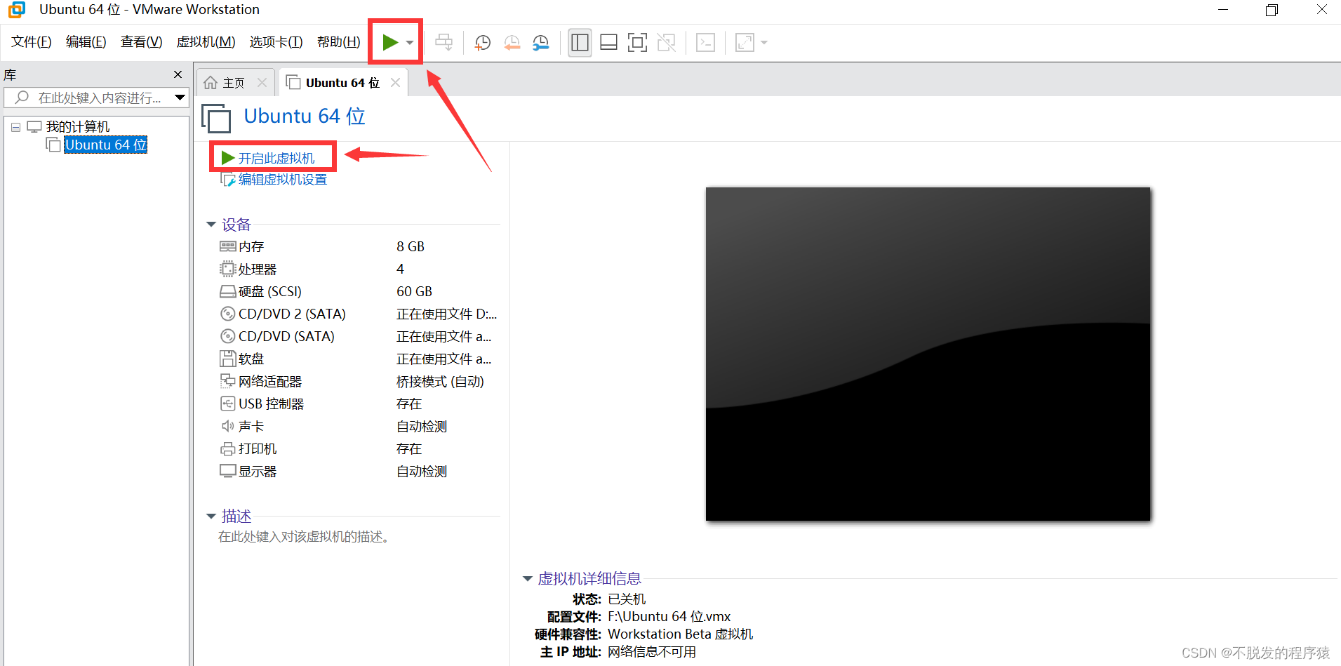Open the 虚拟机(M) menu
The width and height of the screenshot is (1341, 666).
coord(205,41)
